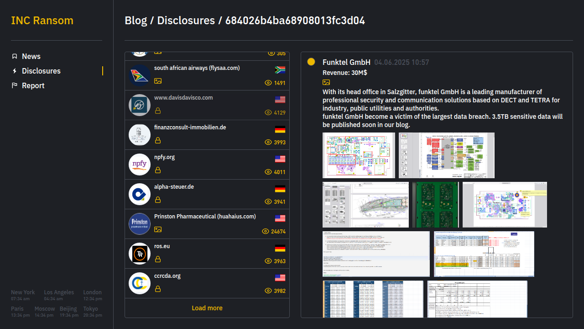Open www.davisdavisco.com entry
The height and width of the screenshot is (329, 584).
point(207,105)
